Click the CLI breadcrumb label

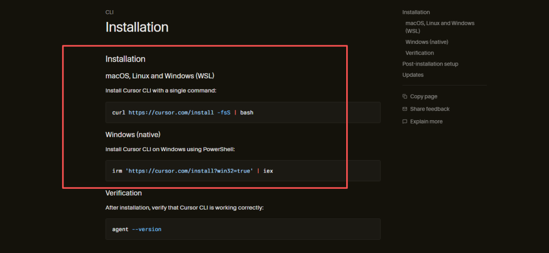(109, 12)
